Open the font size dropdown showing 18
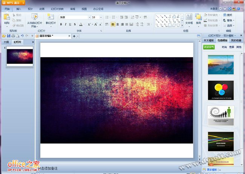The image size is (245, 174). (99, 17)
